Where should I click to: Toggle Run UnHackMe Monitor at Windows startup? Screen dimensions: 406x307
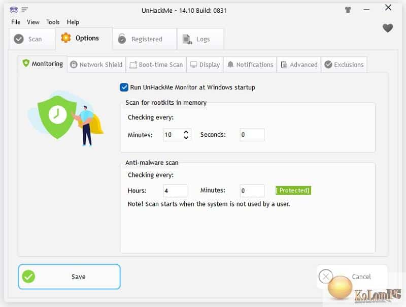click(x=124, y=87)
